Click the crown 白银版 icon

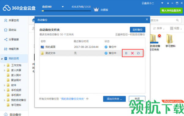click(96, 10)
